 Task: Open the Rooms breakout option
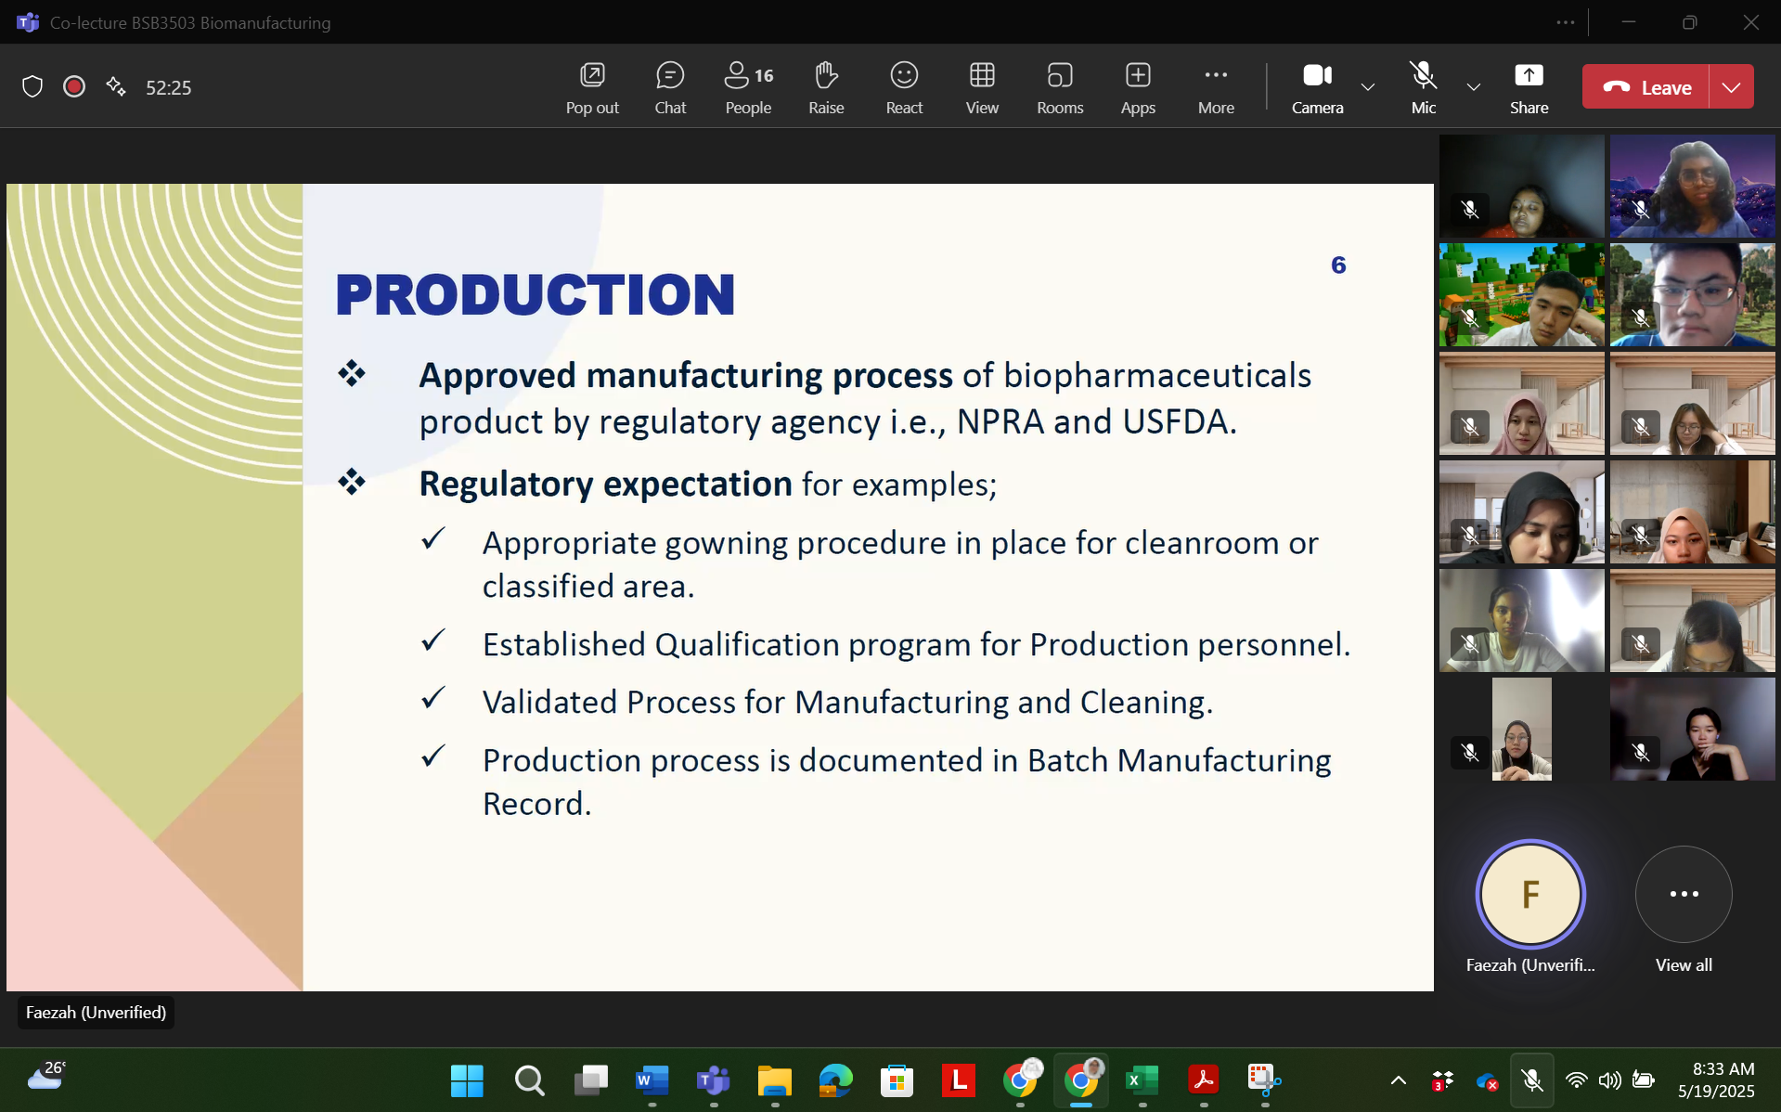(x=1059, y=87)
